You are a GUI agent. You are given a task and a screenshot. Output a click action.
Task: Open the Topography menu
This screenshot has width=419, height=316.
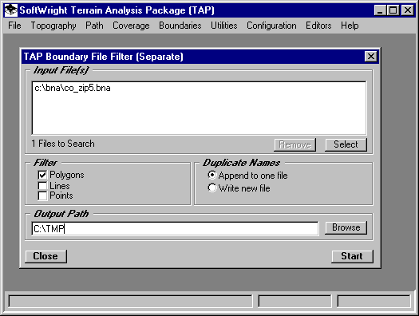pos(53,26)
